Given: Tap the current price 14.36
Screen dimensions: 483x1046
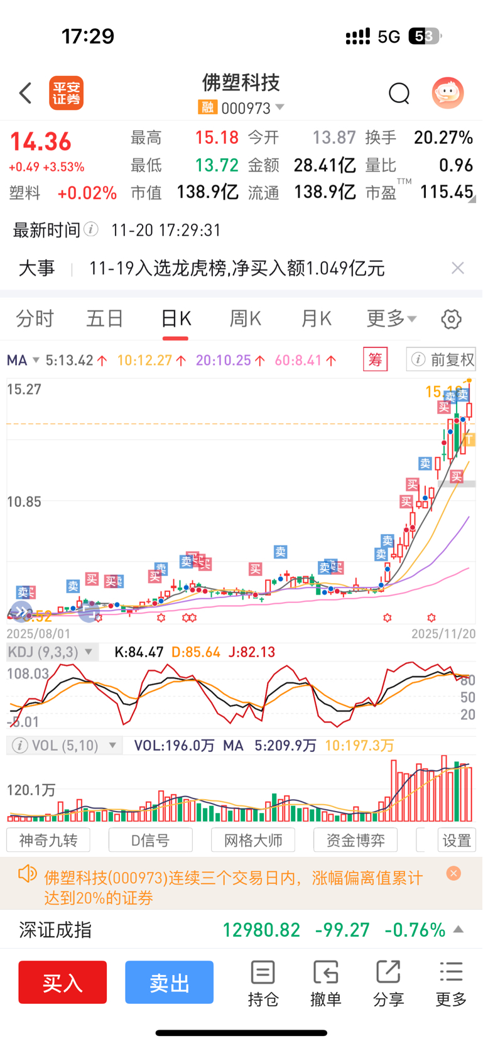Looking at the screenshot, I should (40, 142).
